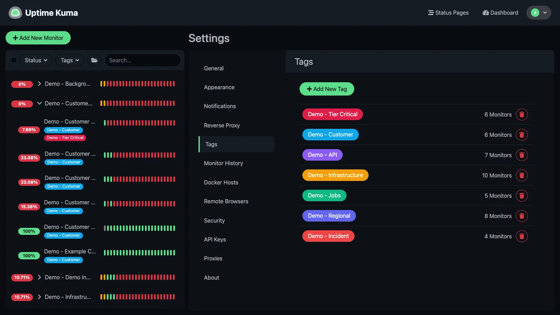Expand the Demo - Backgro... monitor group
560x315 pixels.
click(x=40, y=84)
